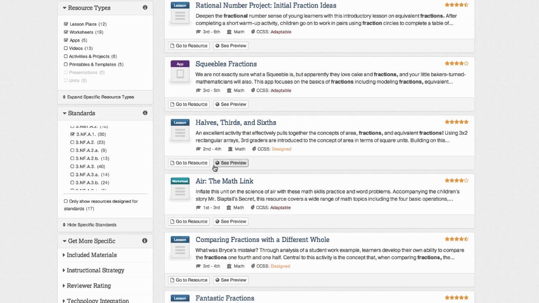Click the Halves, Thirds, and Sixths Lesson icon
Image resolution: width=539 pixels, height=303 pixels.
click(x=180, y=130)
